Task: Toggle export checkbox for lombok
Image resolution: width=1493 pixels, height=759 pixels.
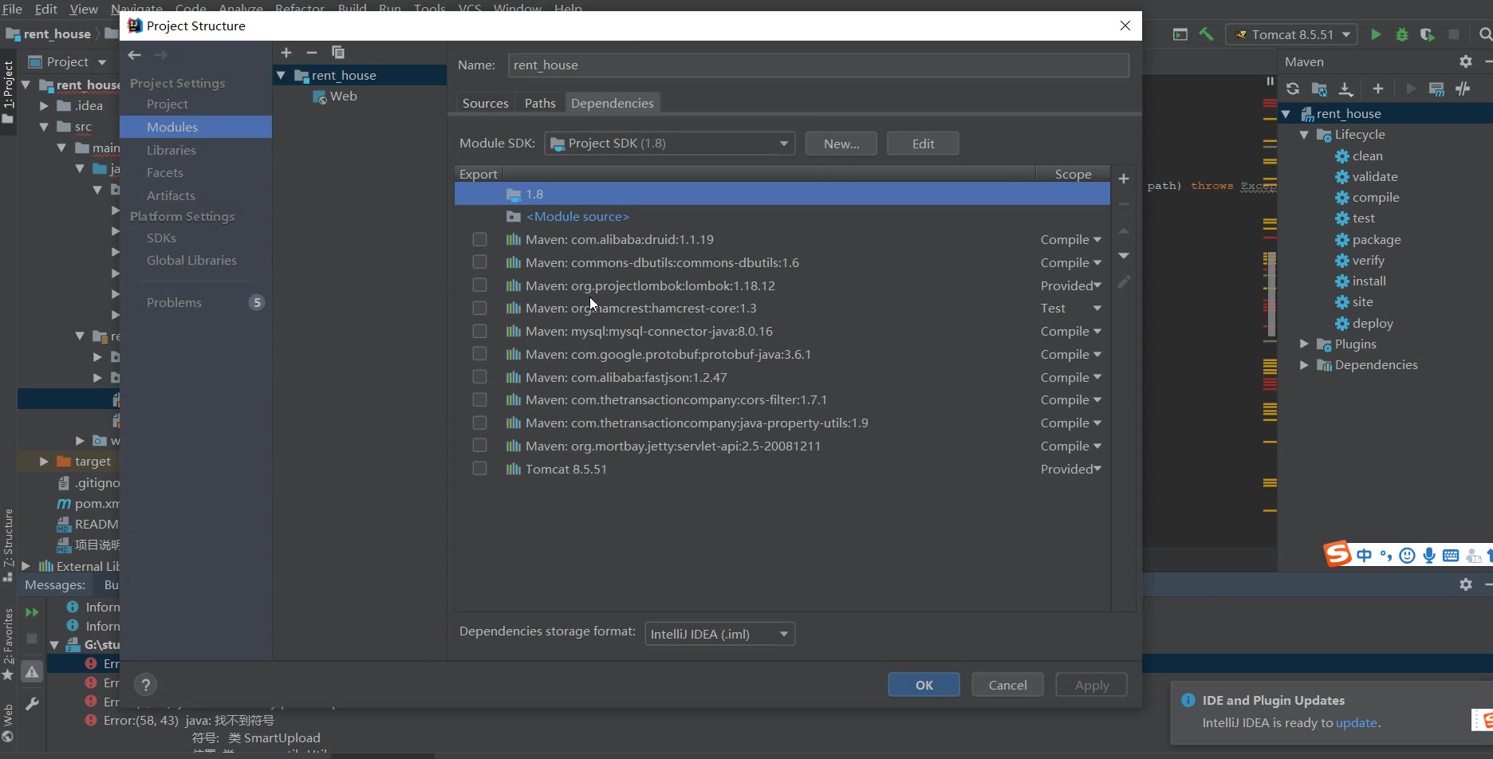Action: [479, 285]
